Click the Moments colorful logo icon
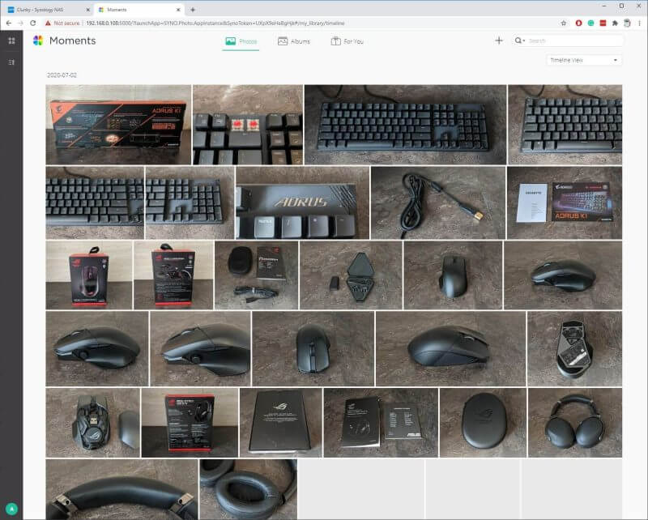Image resolution: width=648 pixels, height=520 pixels. [38, 40]
